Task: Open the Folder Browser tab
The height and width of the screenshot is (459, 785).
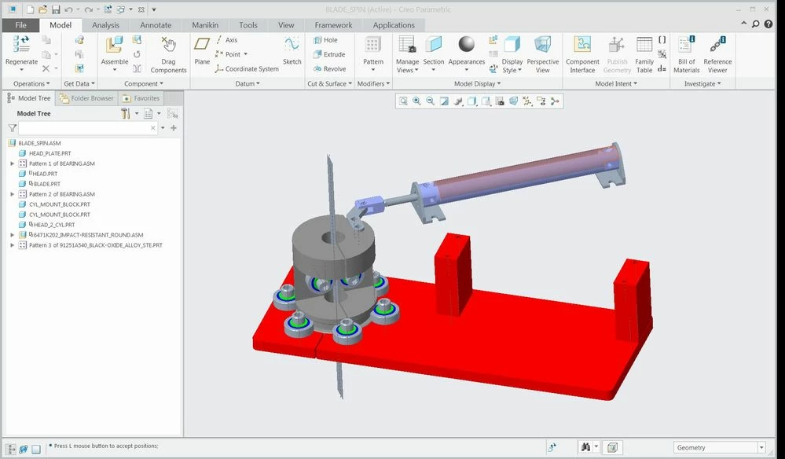Action: 86,98
